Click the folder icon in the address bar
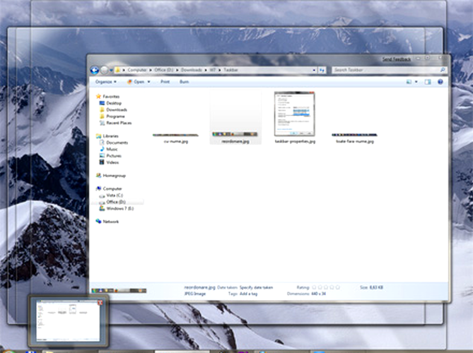The height and width of the screenshot is (353, 473). pyautogui.click(x=118, y=70)
